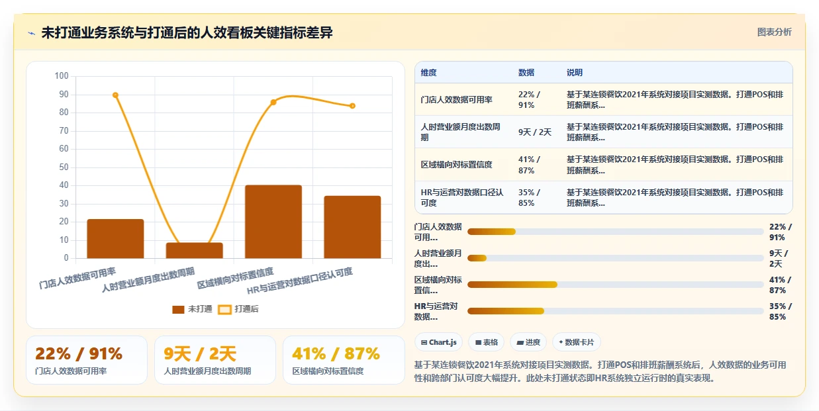
Task: Click the HR与运营对数据口径认可度 chart bar
Action: click(352, 227)
